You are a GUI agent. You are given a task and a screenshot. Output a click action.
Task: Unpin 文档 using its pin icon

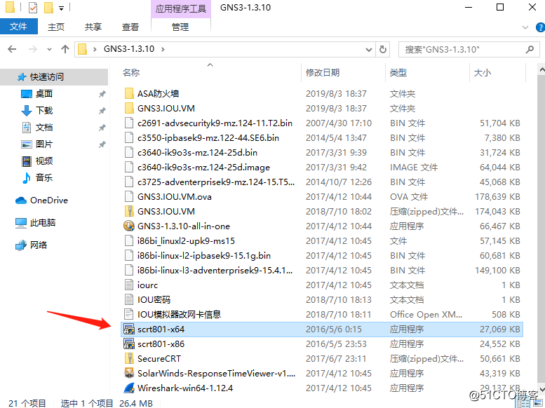(102, 128)
